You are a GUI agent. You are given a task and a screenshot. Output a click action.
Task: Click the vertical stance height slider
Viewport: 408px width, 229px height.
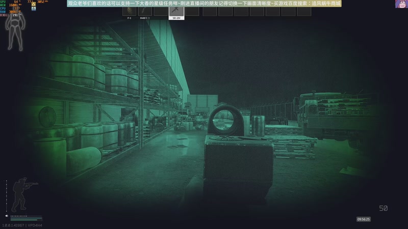point(7,196)
